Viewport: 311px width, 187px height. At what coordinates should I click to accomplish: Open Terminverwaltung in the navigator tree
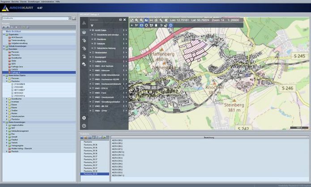point(17,39)
